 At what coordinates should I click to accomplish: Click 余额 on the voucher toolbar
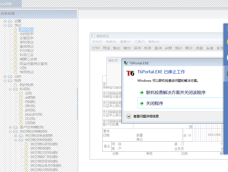168,48
